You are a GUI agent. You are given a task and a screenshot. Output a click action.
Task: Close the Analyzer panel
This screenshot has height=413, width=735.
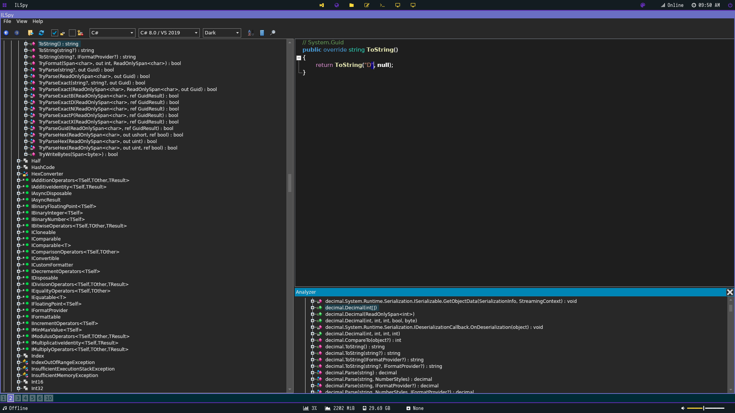(x=730, y=292)
